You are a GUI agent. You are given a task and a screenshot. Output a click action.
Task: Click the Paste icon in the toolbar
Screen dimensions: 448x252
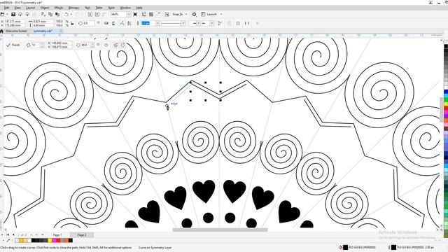tap(57, 14)
